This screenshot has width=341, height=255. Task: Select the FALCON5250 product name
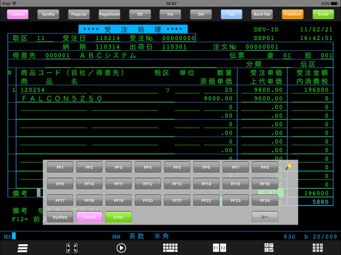click(x=62, y=98)
